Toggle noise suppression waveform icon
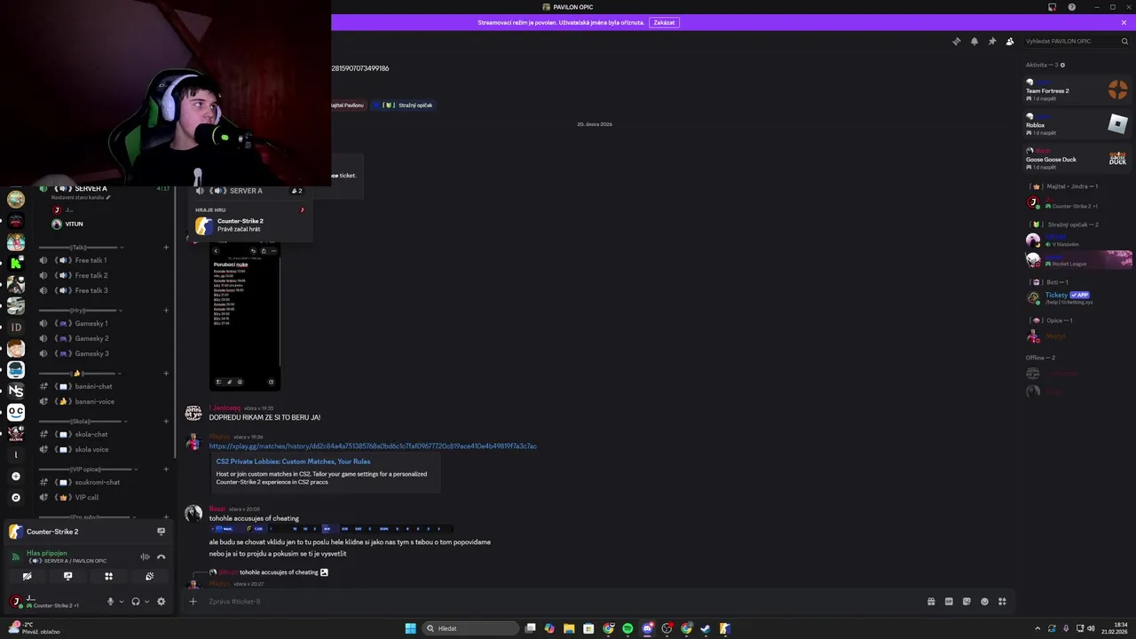The image size is (1136, 639). point(145,556)
